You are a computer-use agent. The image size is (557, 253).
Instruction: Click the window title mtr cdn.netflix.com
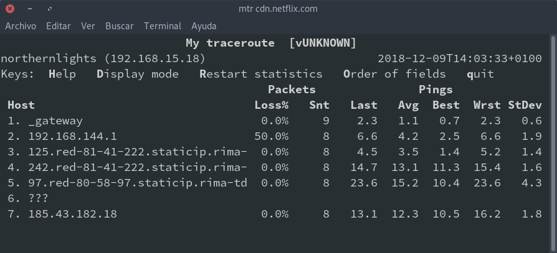tap(278, 9)
